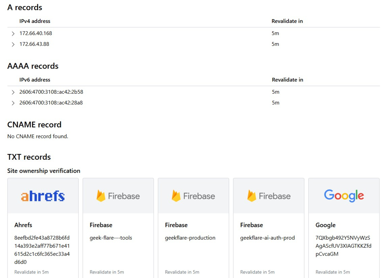Select IPv6 address ending in 28a8
Image resolution: width=387 pixels, height=278 pixels.
pos(51,103)
